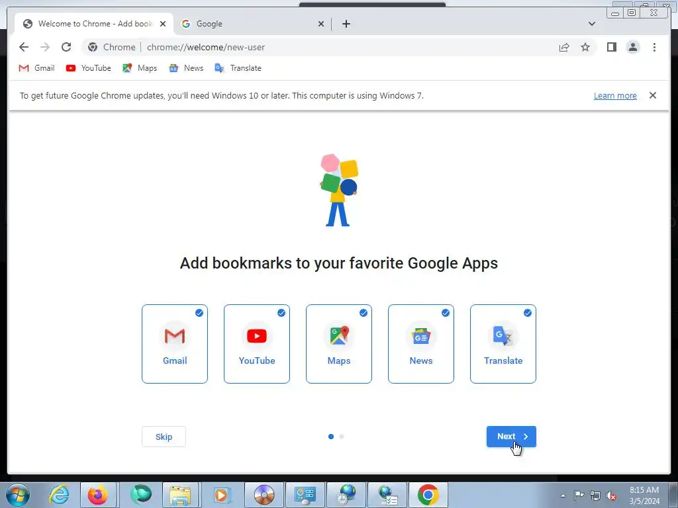View site information Chrome chip
678x508 pixels.
point(111,48)
